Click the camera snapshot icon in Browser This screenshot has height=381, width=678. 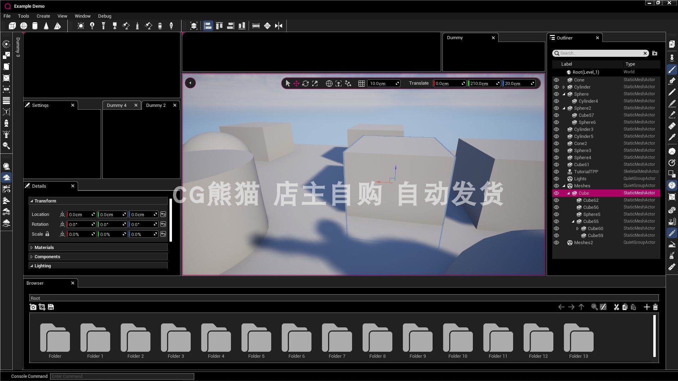[33, 307]
